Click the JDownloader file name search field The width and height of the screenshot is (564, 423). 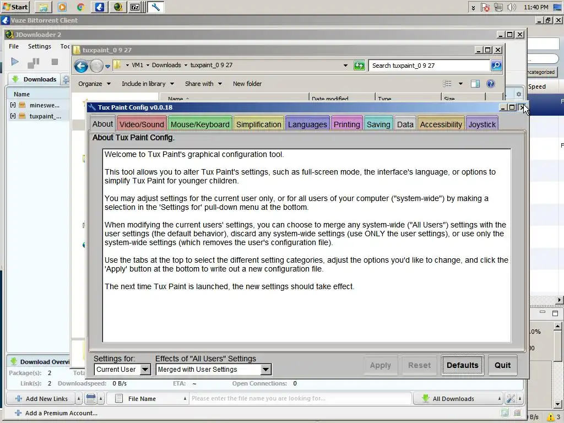(x=300, y=399)
